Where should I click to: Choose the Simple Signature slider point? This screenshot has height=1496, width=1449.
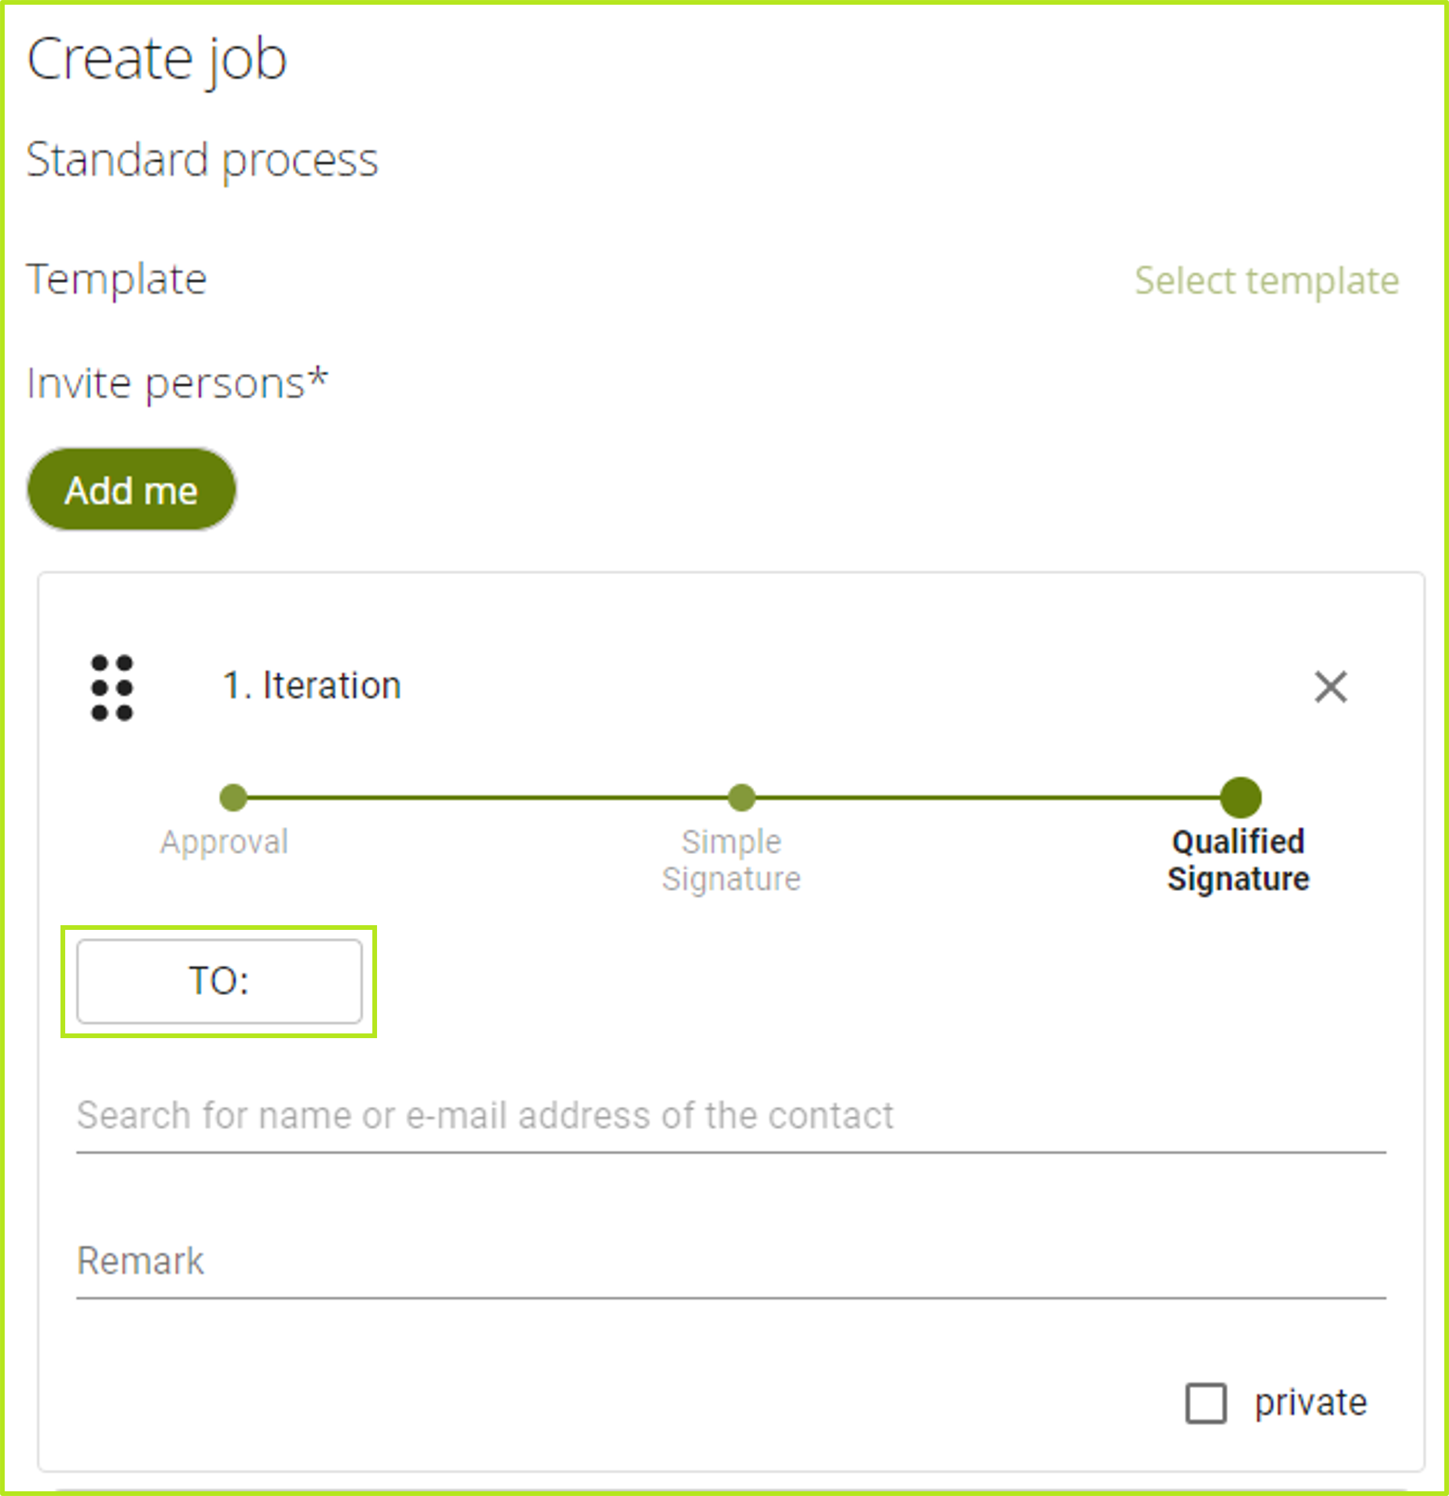[x=741, y=797]
